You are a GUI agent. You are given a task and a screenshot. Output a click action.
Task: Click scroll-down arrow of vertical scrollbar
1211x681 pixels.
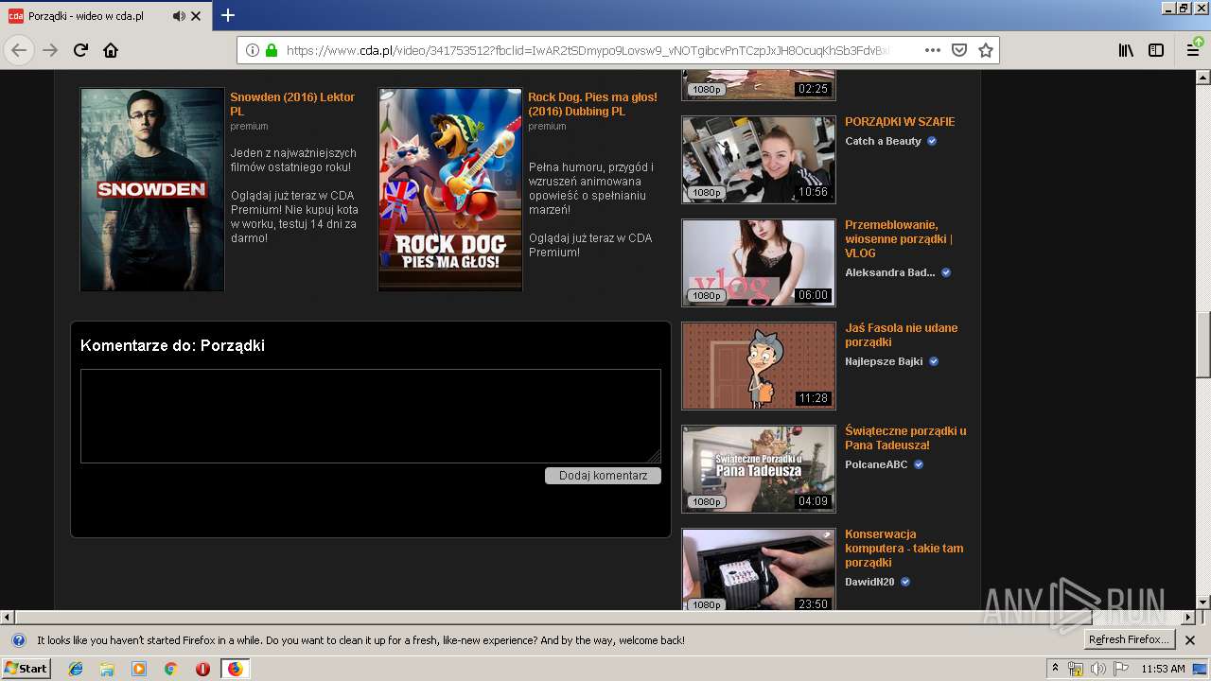tap(1203, 602)
